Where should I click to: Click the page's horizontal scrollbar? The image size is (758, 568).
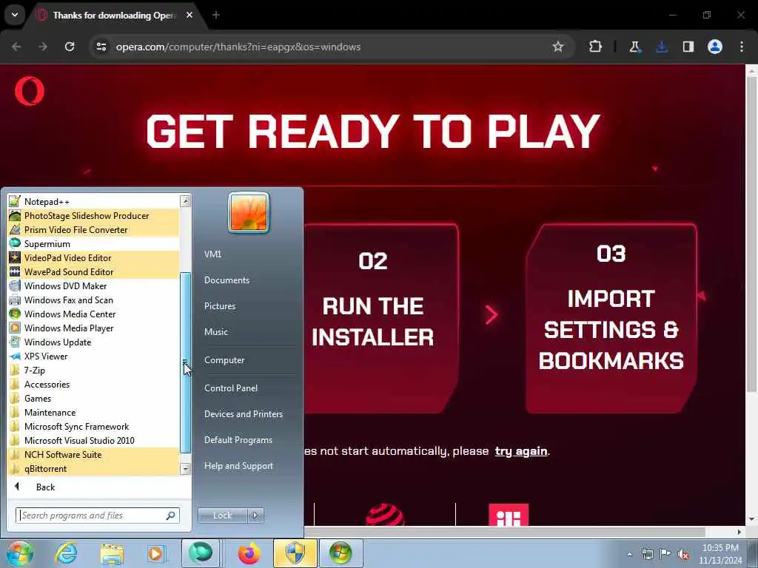[504, 532]
